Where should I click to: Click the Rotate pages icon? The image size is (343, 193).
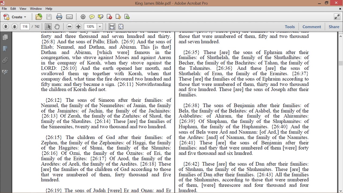pyautogui.click(x=118, y=17)
